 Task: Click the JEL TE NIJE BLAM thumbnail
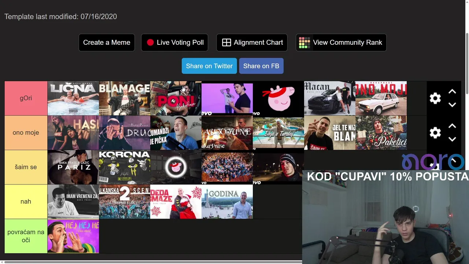pyautogui.click(x=330, y=133)
